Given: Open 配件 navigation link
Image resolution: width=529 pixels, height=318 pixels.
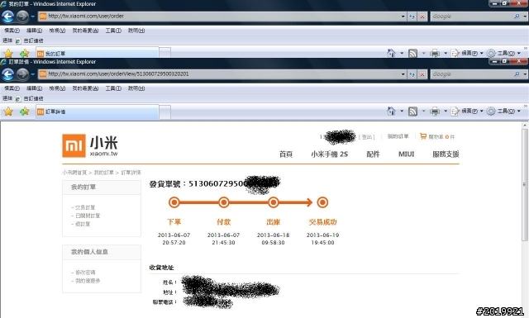Looking at the screenshot, I should [x=373, y=154].
